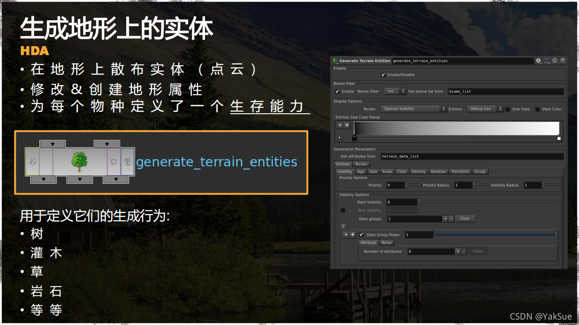Click the tree icon on the node

pyautogui.click(x=79, y=161)
